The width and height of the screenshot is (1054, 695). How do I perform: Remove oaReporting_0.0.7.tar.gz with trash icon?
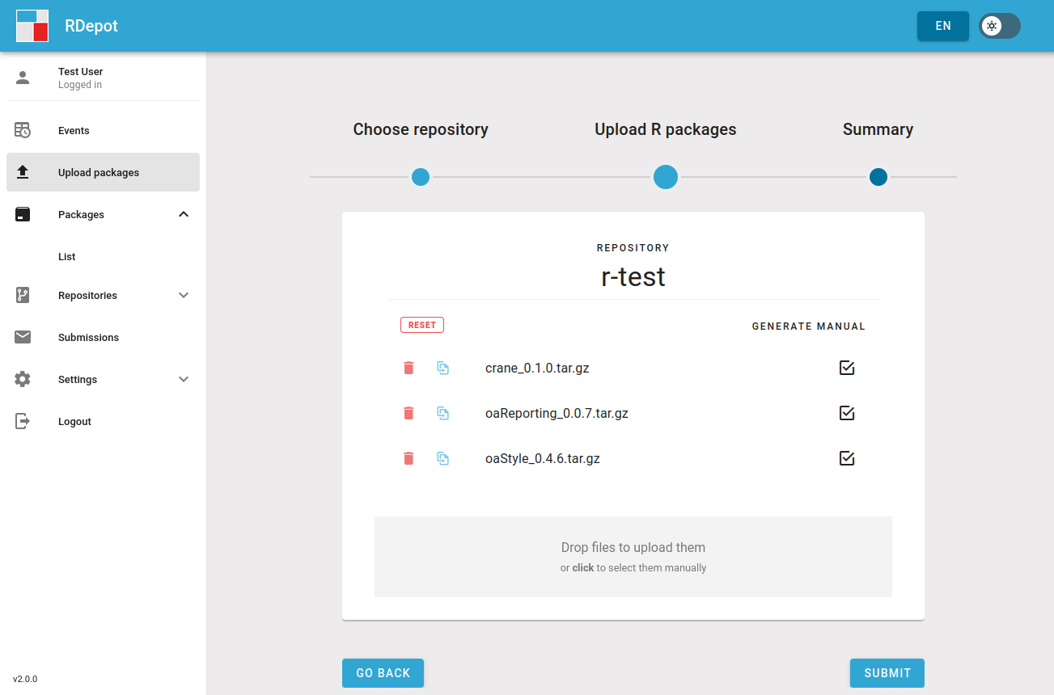tap(408, 413)
